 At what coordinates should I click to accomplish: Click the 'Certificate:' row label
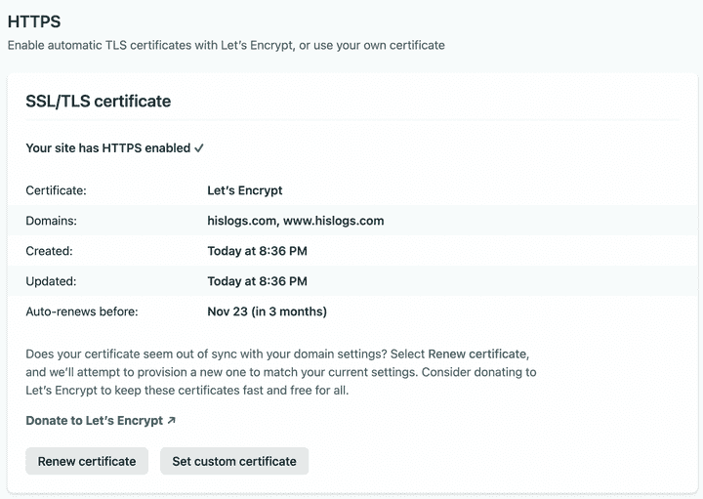[56, 191]
